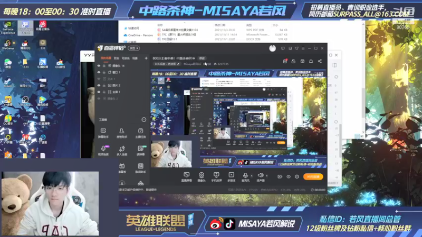
Task: Open 网易云音乐 desktop icon
Action: click(x=43, y=26)
